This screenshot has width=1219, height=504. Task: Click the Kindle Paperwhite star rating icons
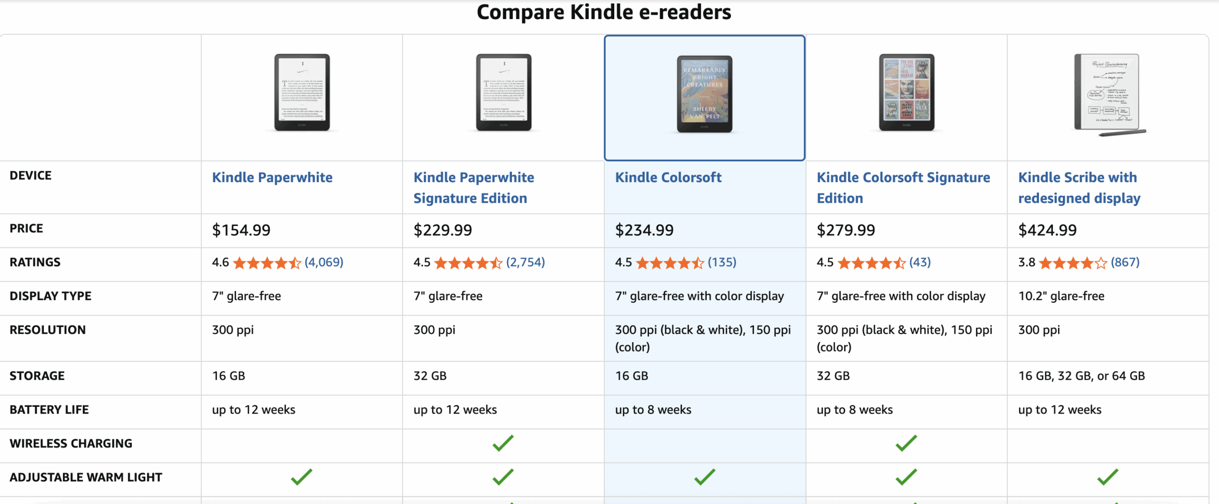[267, 263]
